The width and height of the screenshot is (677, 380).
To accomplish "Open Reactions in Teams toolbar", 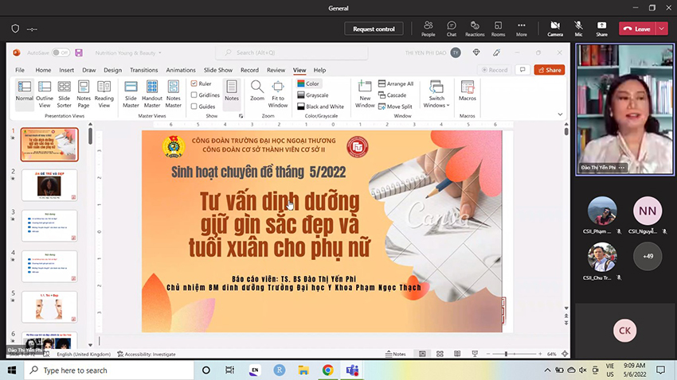I will point(475,29).
